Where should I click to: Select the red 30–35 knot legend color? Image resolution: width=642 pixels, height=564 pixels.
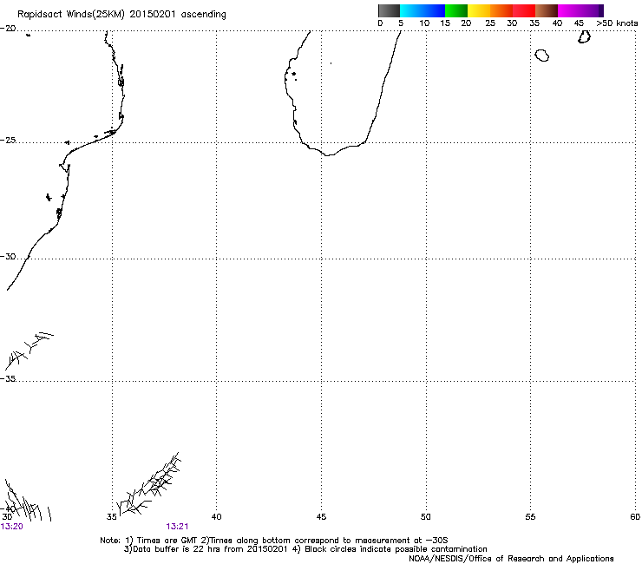coord(524,10)
